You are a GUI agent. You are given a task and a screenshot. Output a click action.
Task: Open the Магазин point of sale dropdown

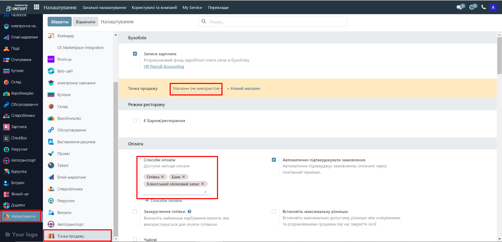coord(196,89)
